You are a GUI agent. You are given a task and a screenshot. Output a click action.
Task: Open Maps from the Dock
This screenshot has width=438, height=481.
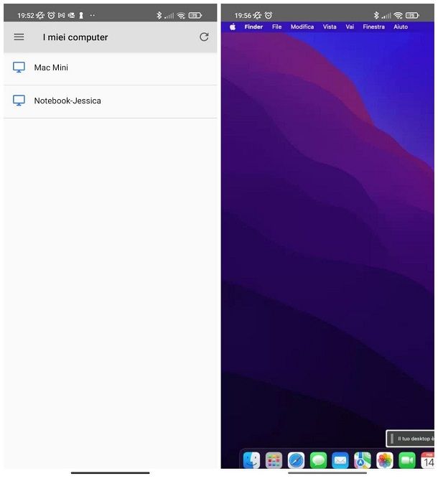(363, 460)
